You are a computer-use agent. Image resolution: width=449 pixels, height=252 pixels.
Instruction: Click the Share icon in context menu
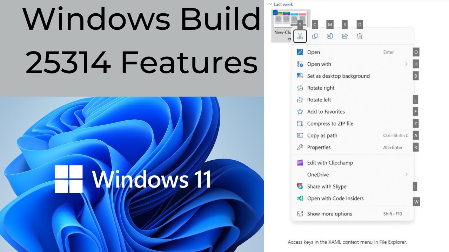pos(345,36)
